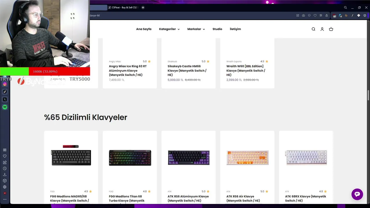This screenshot has width=370, height=208.
Task: Click the %65 Dizilimli Klavyeler heading
Action: [86, 117]
